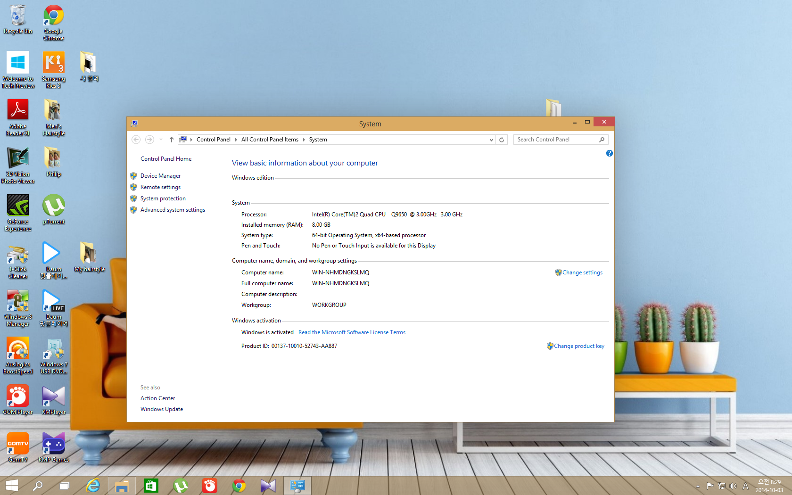
Task: Read the Microsoft Software License Terms
Action: point(352,332)
